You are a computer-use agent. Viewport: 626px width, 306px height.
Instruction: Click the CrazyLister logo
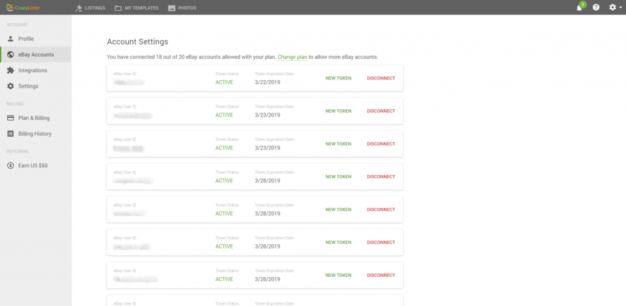(x=23, y=7)
